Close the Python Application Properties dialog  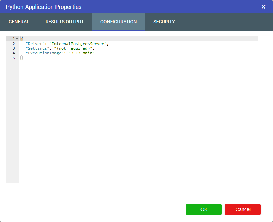(x=263, y=7)
